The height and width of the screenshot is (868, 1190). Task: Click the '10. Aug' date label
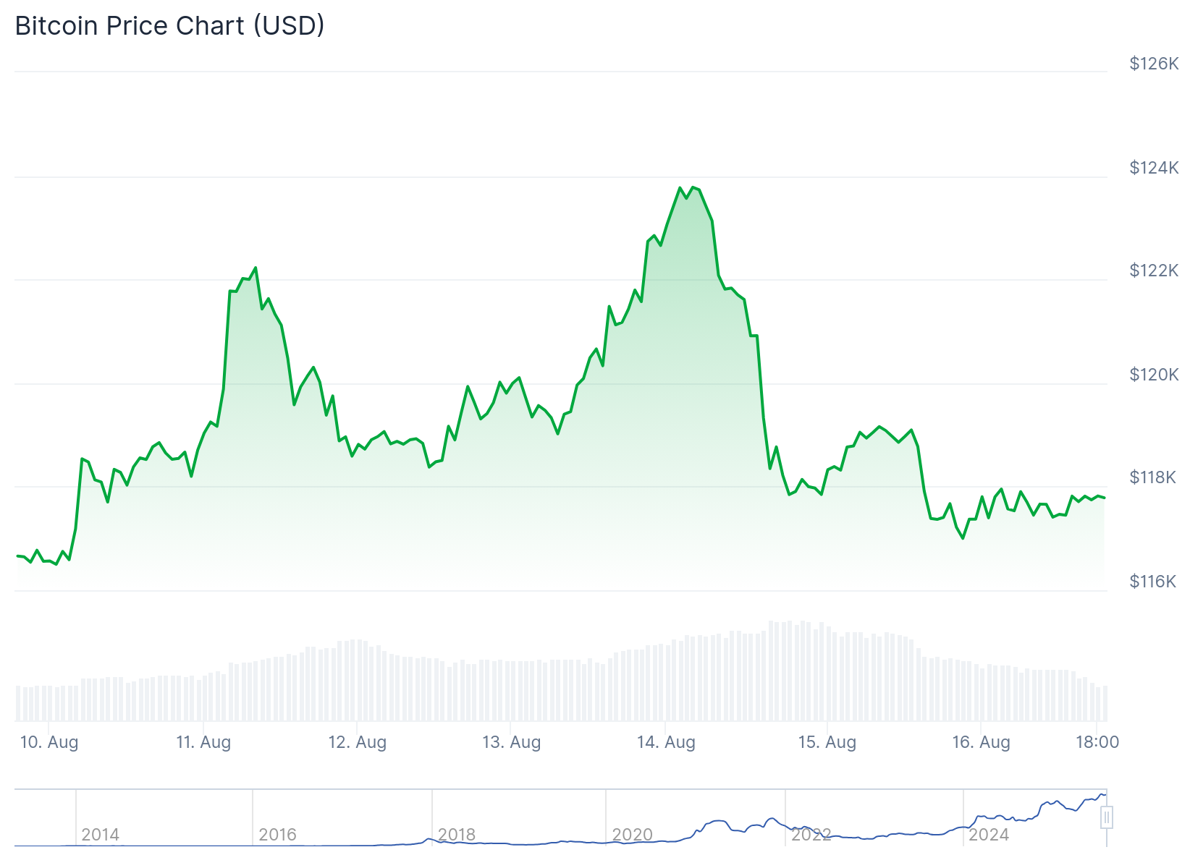(49, 742)
